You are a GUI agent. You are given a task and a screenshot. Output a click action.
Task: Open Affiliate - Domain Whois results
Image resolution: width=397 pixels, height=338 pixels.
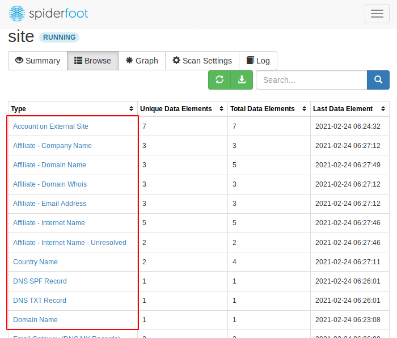pos(50,184)
